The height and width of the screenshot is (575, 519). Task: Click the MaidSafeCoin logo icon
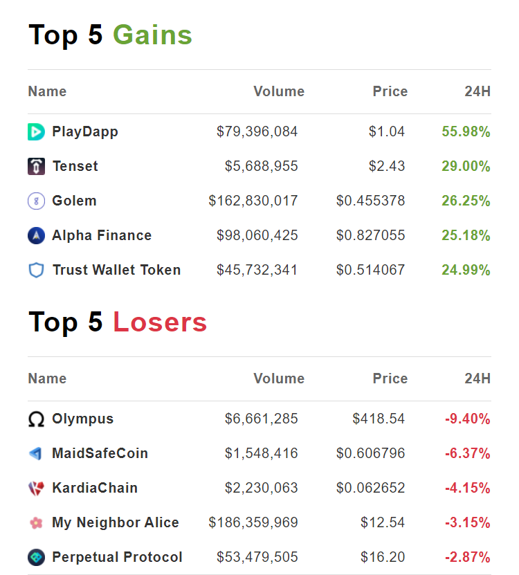pos(36,454)
